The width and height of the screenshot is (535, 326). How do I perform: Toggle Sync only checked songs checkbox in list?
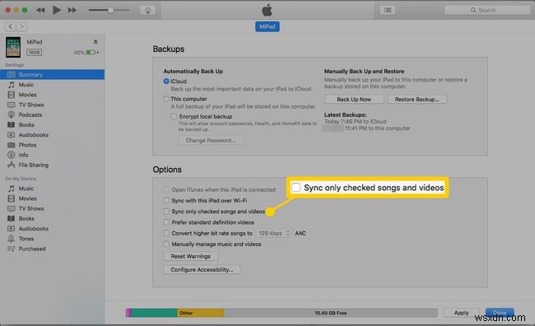[x=166, y=212]
